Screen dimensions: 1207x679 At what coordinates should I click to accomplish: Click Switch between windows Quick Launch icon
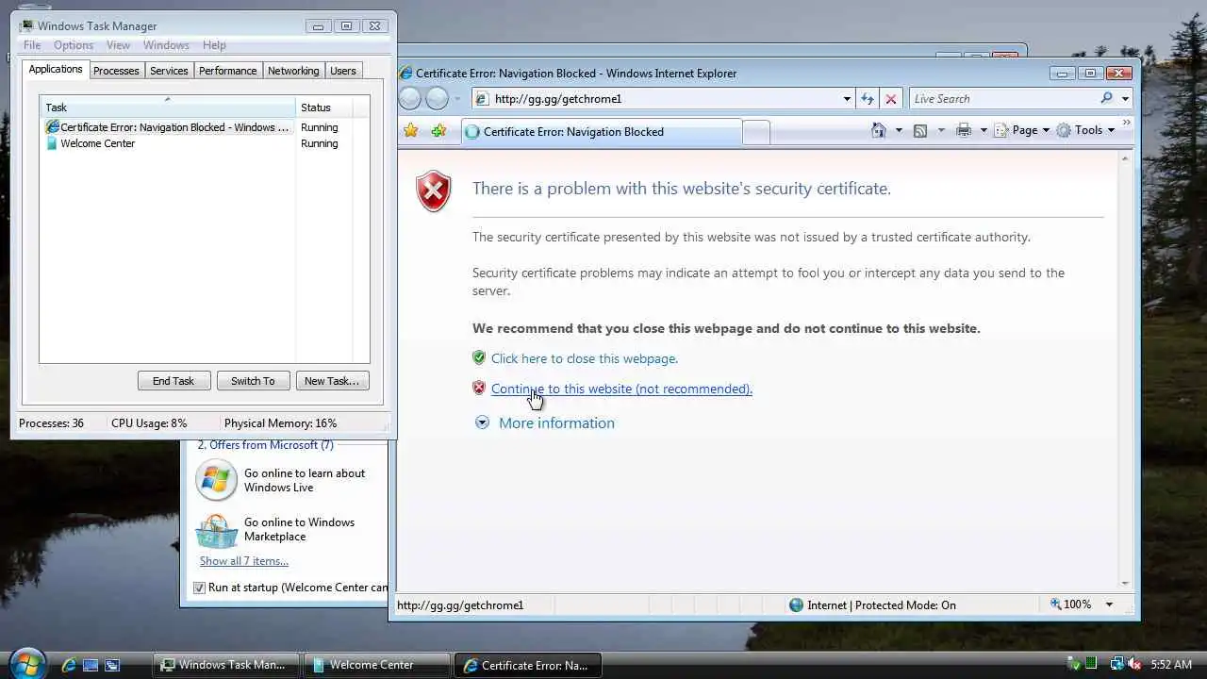coord(112,665)
